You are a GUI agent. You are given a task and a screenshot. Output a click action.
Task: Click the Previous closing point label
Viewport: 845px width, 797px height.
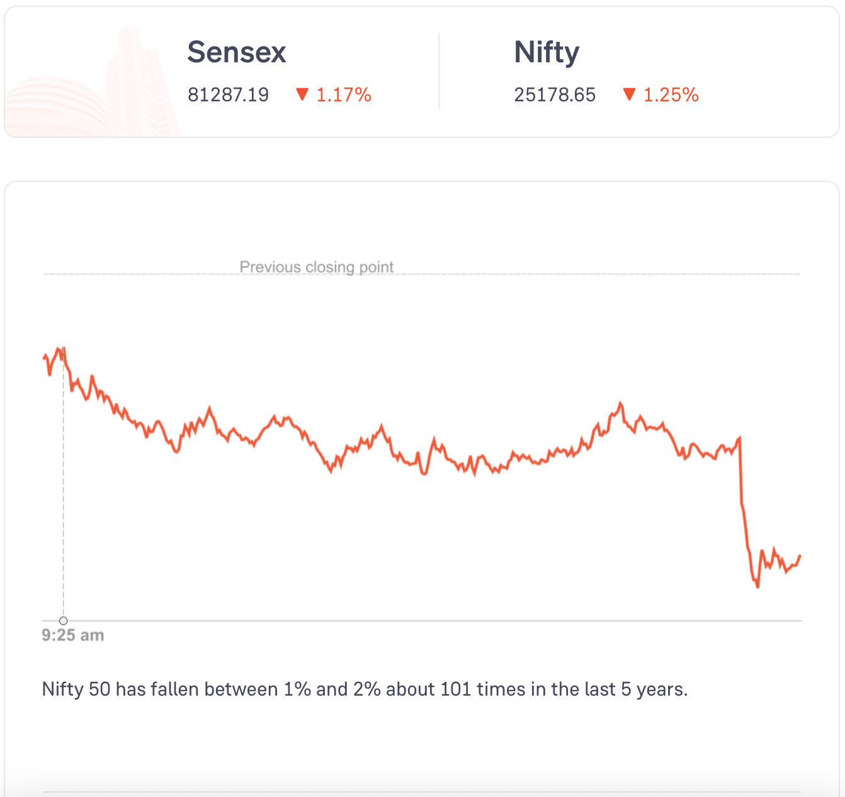317,267
